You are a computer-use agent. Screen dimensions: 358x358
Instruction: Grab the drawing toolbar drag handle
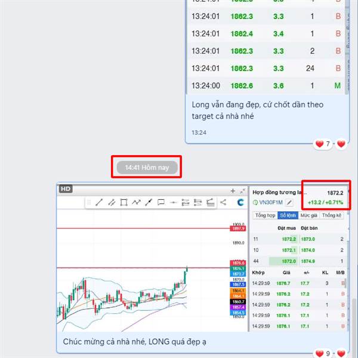pyautogui.click(x=89, y=202)
